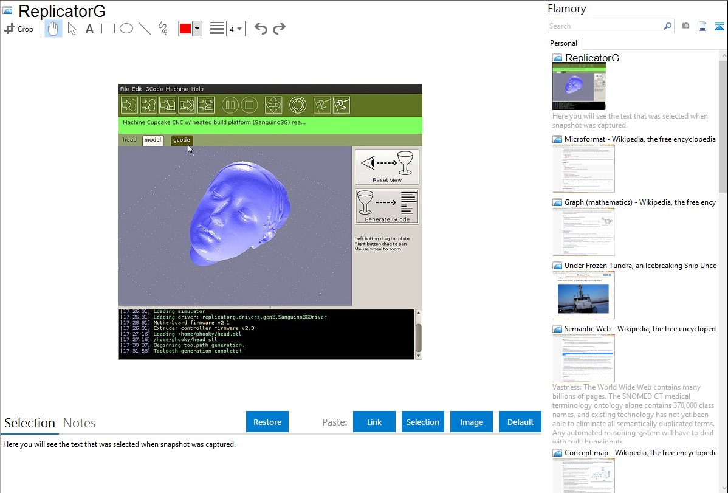Click the Restore button
The width and height of the screenshot is (728, 493).
tap(267, 422)
